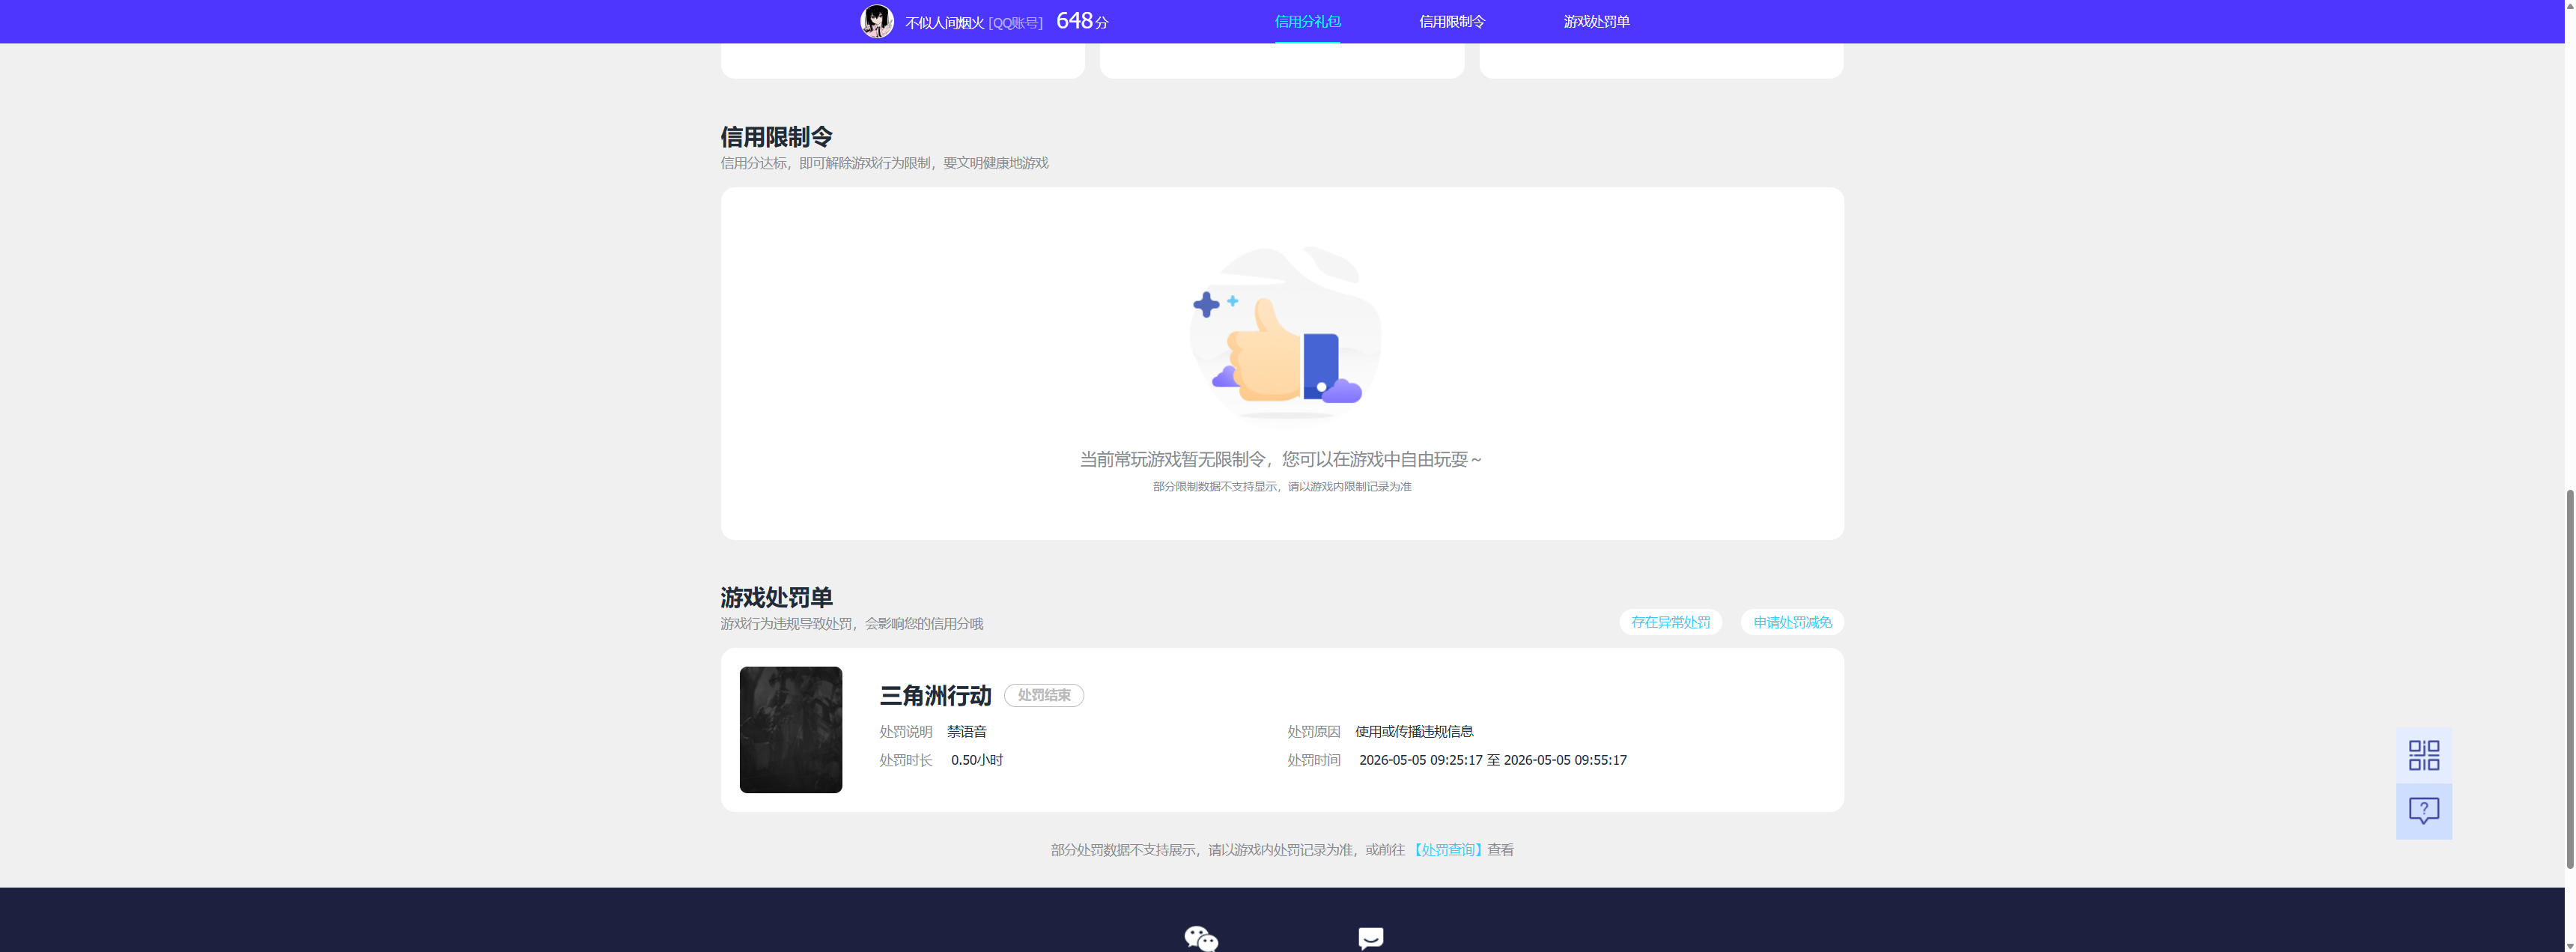
Task: Click subtitle 信用分达标,即可解除游戏行为限制
Action: [884, 162]
